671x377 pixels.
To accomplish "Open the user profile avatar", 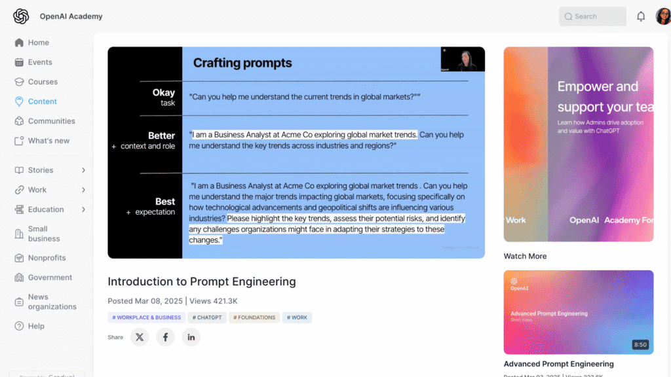I will click(663, 16).
